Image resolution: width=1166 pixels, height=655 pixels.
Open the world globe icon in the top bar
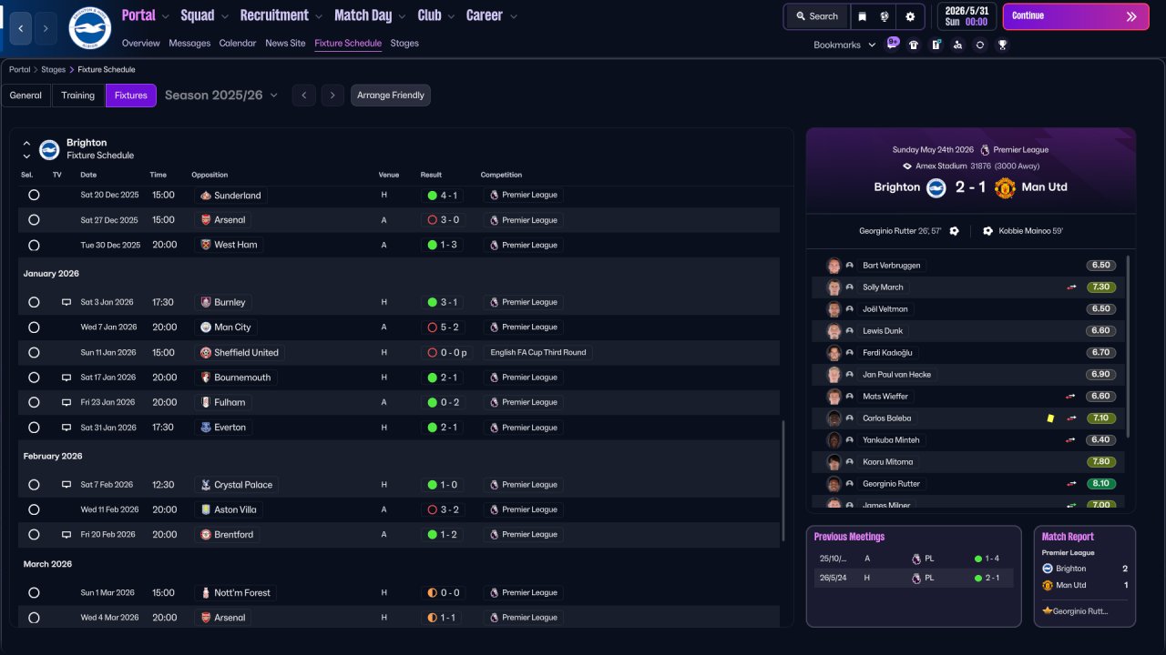click(x=885, y=16)
